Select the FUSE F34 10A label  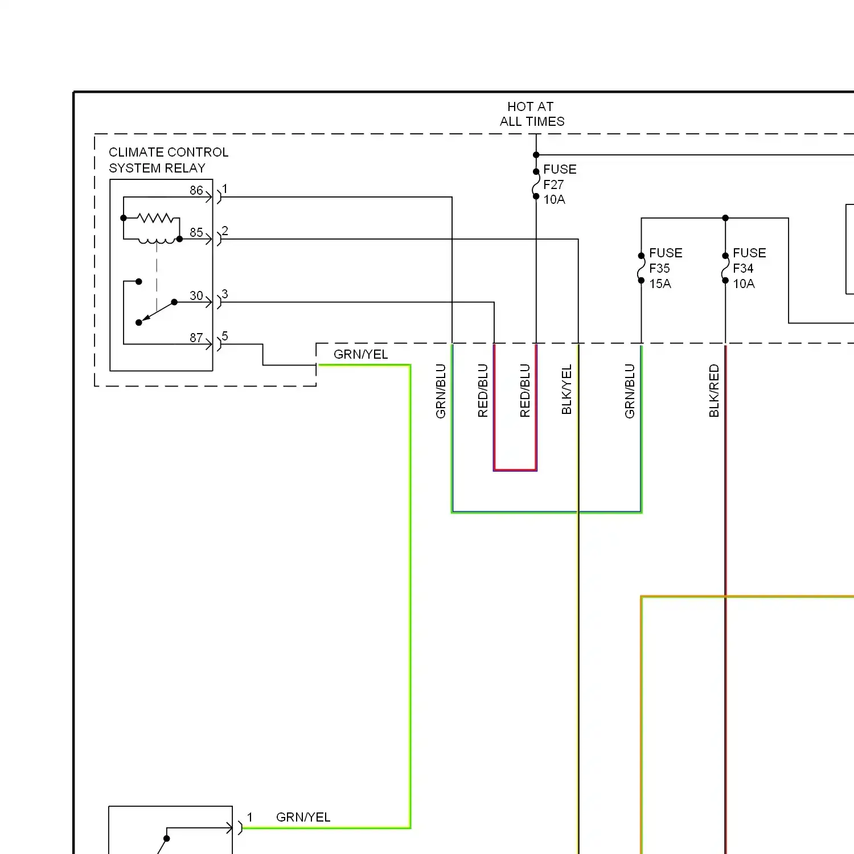tap(749, 268)
